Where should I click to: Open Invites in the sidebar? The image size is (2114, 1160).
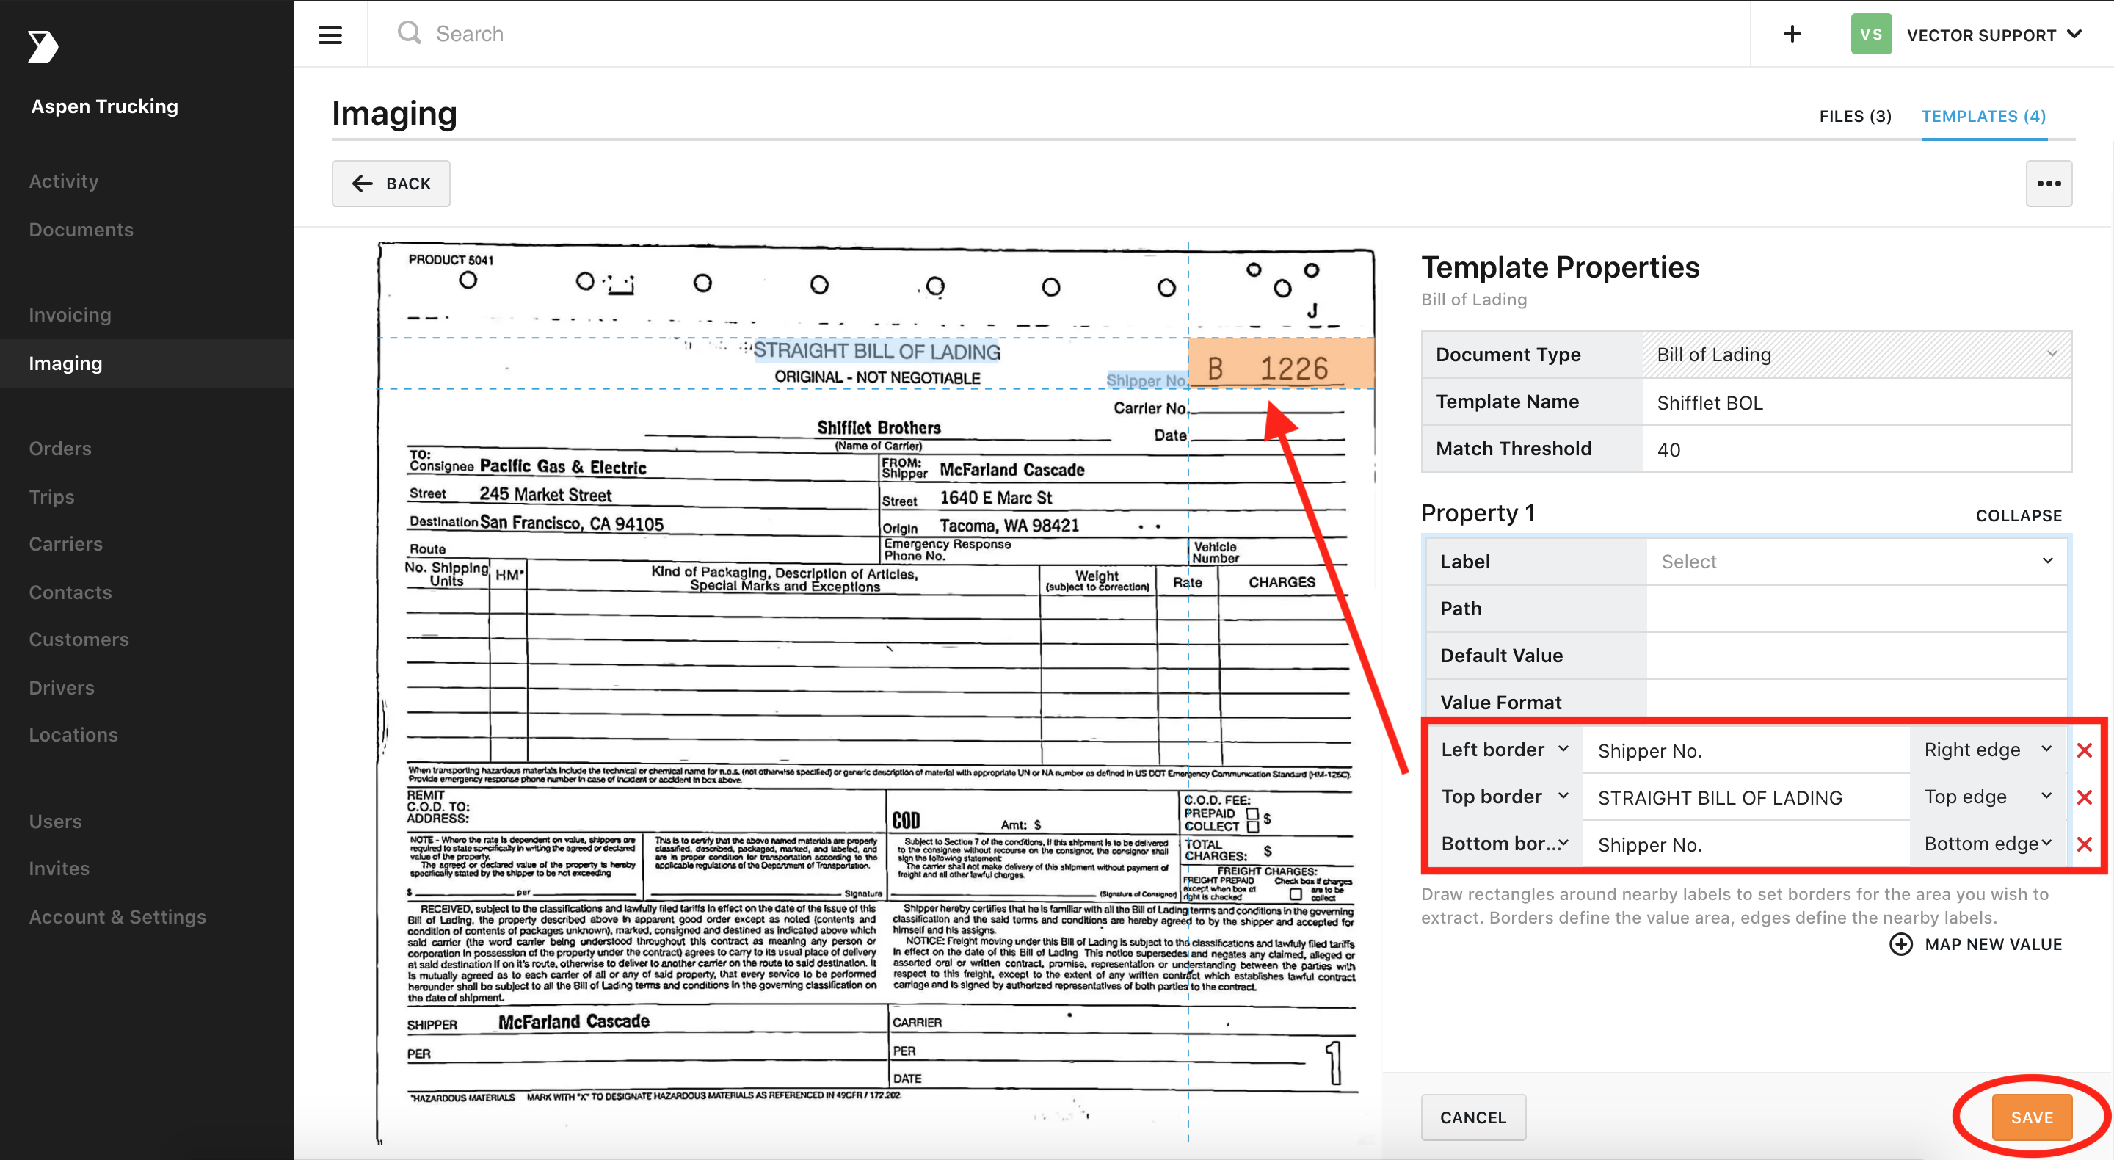59,869
